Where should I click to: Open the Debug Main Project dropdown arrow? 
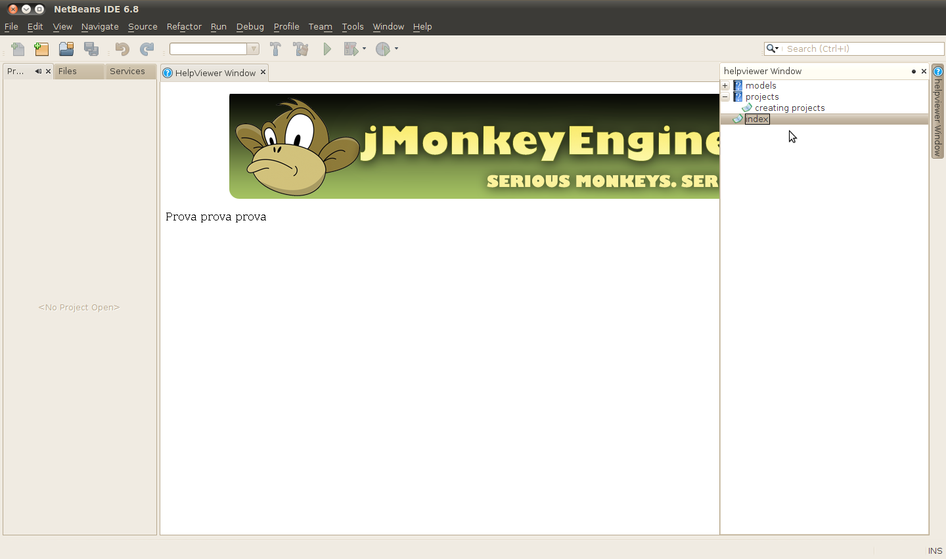coord(364,49)
